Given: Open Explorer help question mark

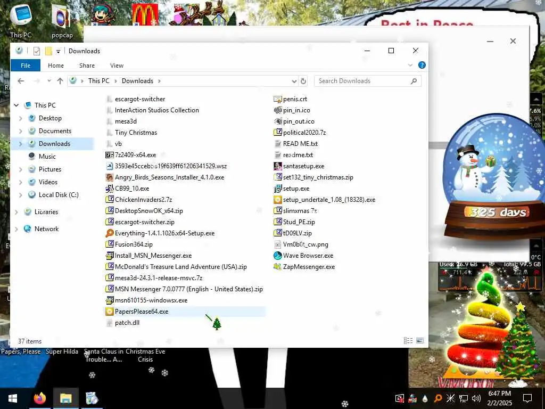Looking at the screenshot, I should pos(422,65).
